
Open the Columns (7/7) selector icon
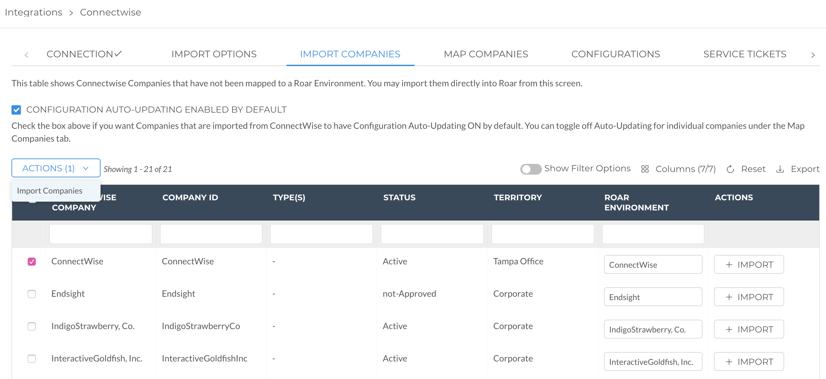(645, 169)
